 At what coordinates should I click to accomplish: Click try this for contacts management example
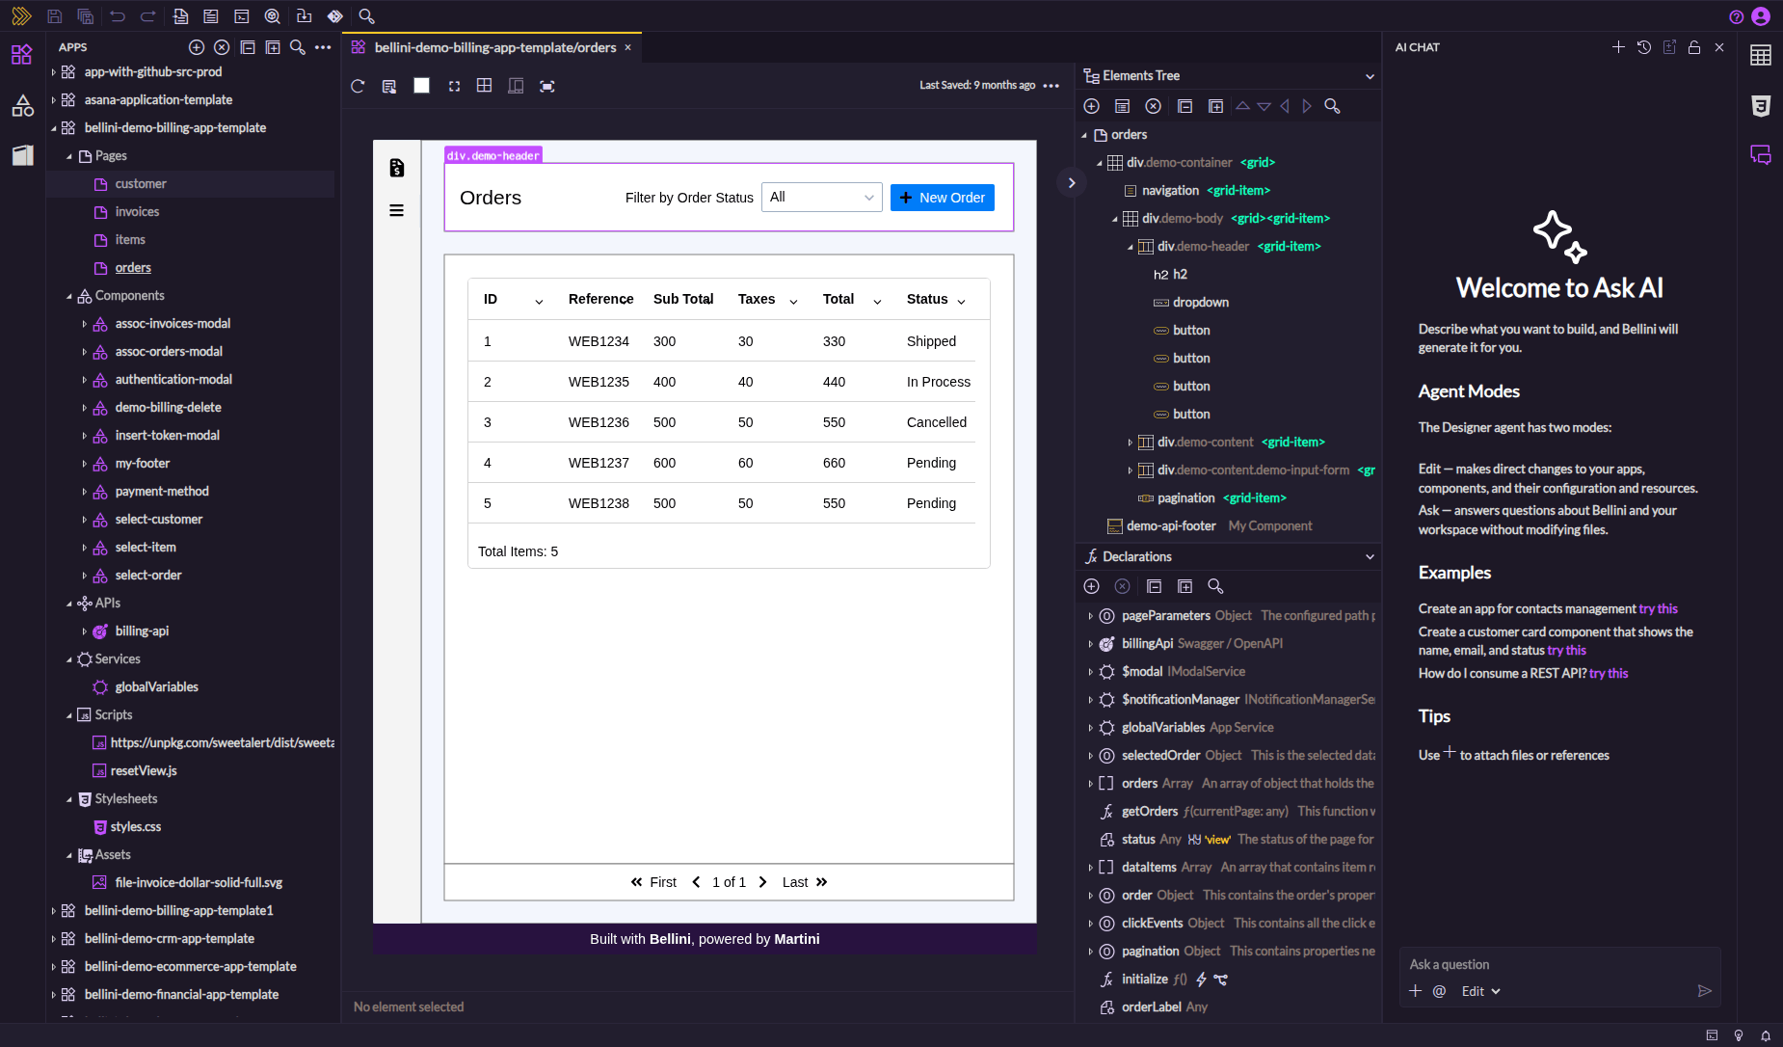[x=1658, y=609]
